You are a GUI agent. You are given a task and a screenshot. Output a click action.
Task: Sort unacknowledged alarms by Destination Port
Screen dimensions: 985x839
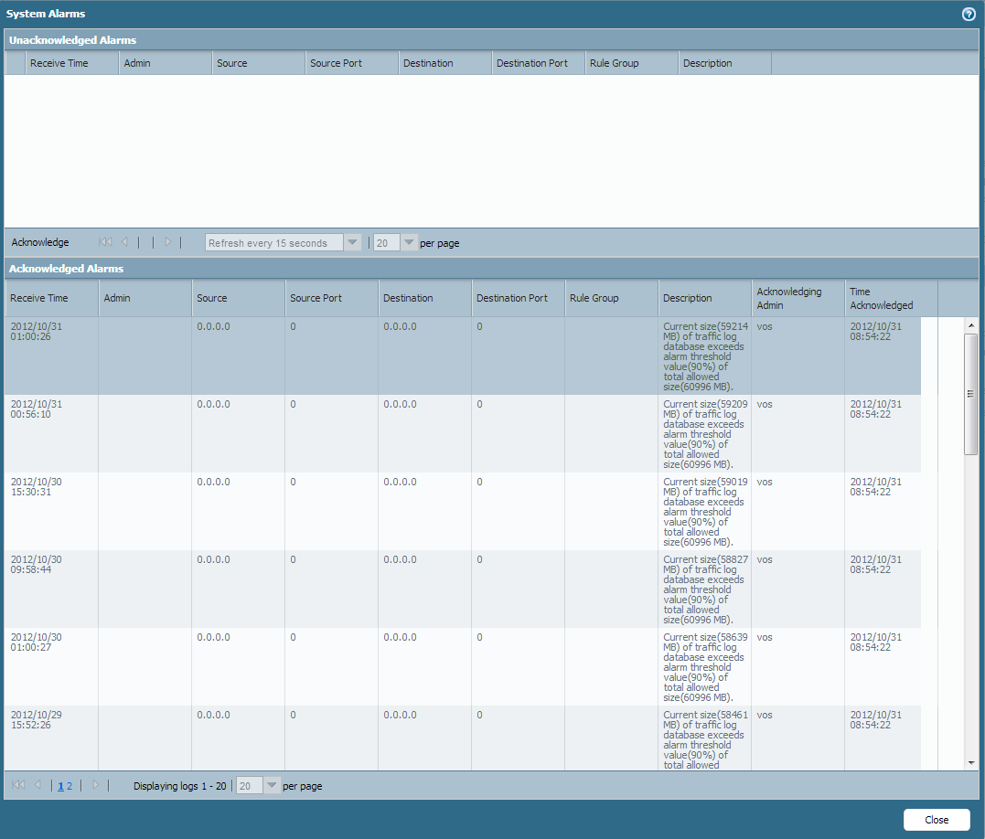click(x=539, y=63)
